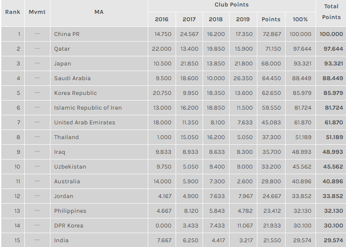The height and width of the screenshot is (247, 346).
Task: Select the movement dash for India
Action: 37,240
